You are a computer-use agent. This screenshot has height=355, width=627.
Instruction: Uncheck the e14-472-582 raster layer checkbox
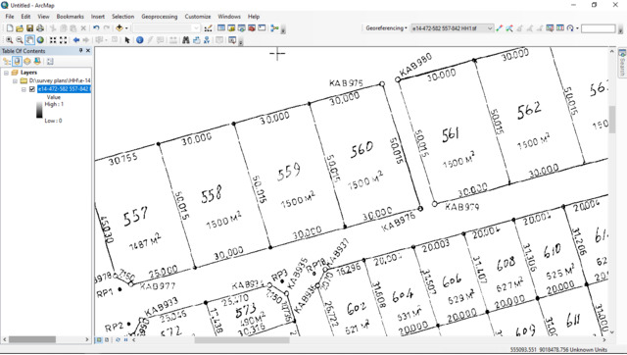(32, 89)
